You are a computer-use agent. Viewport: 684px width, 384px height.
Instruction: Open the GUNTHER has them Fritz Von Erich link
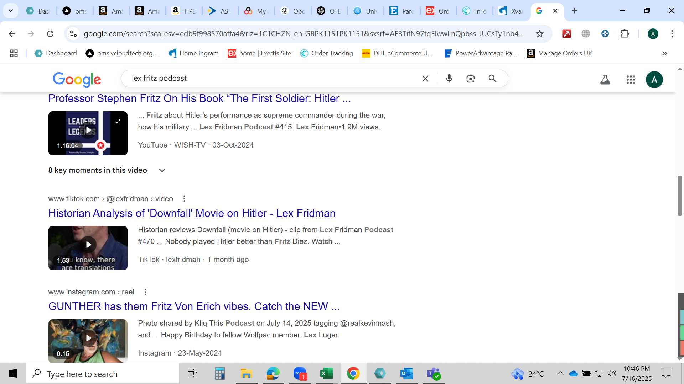point(194,306)
